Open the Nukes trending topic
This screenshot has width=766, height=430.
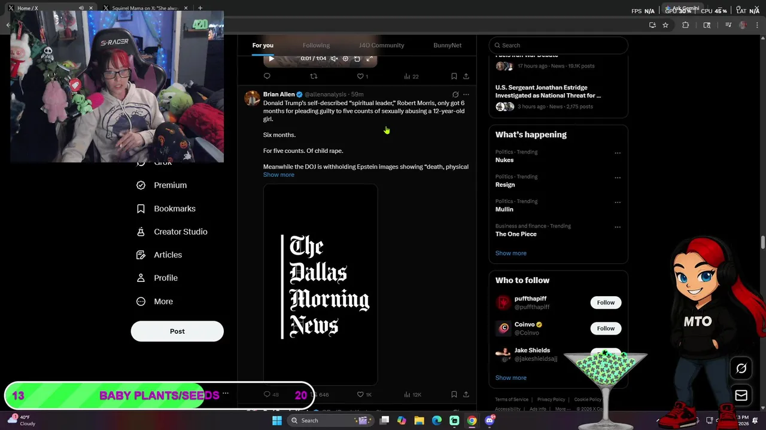click(x=504, y=160)
